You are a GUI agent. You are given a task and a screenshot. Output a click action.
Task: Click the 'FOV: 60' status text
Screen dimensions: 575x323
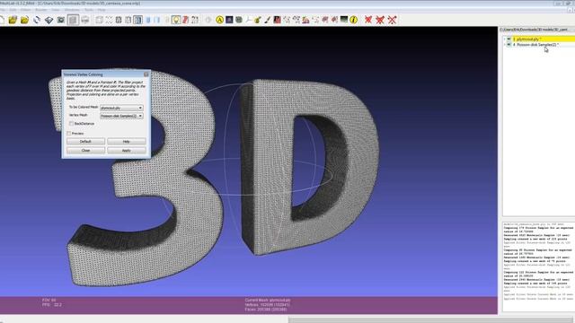tap(49, 300)
